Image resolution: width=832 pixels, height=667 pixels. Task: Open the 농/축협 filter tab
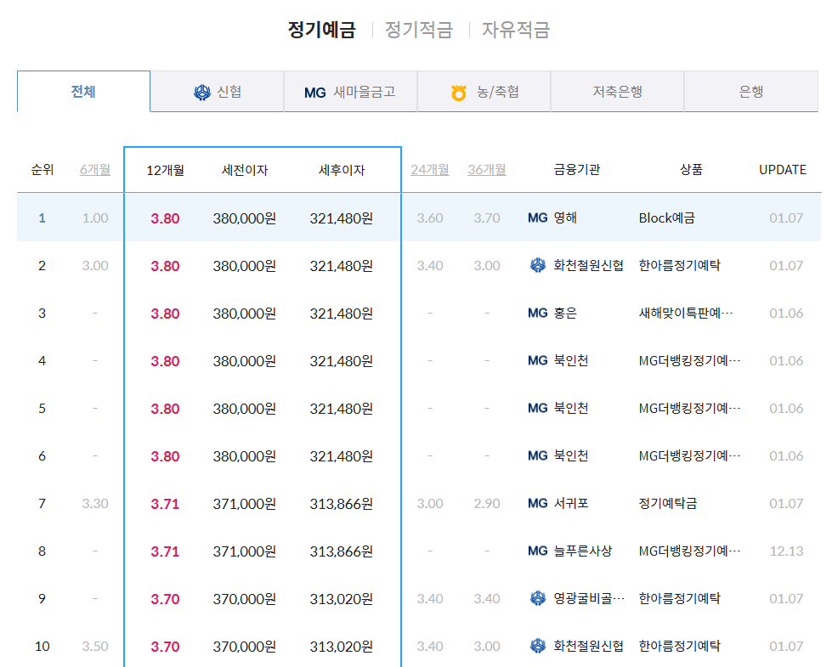484,91
